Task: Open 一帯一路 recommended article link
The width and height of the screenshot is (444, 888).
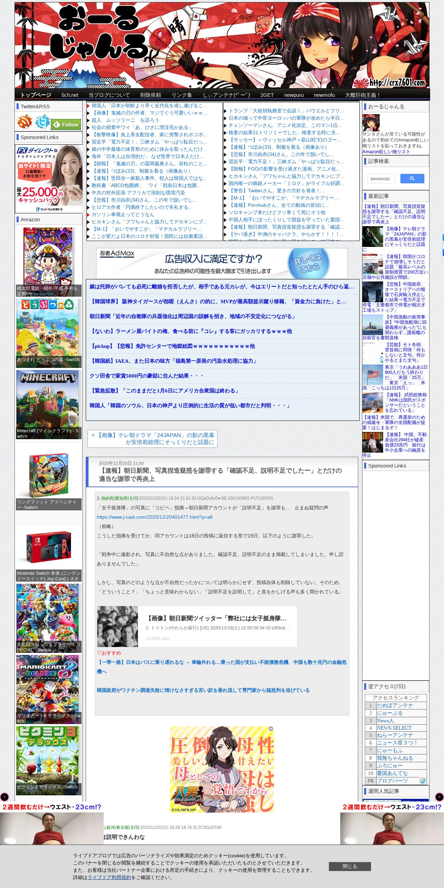Action: tap(222, 667)
